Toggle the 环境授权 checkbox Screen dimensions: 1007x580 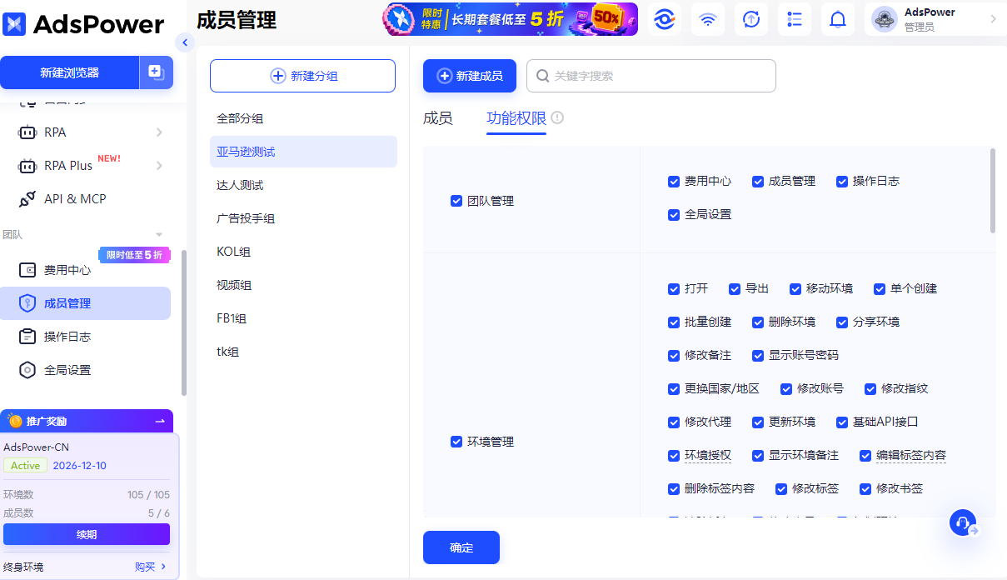point(674,455)
